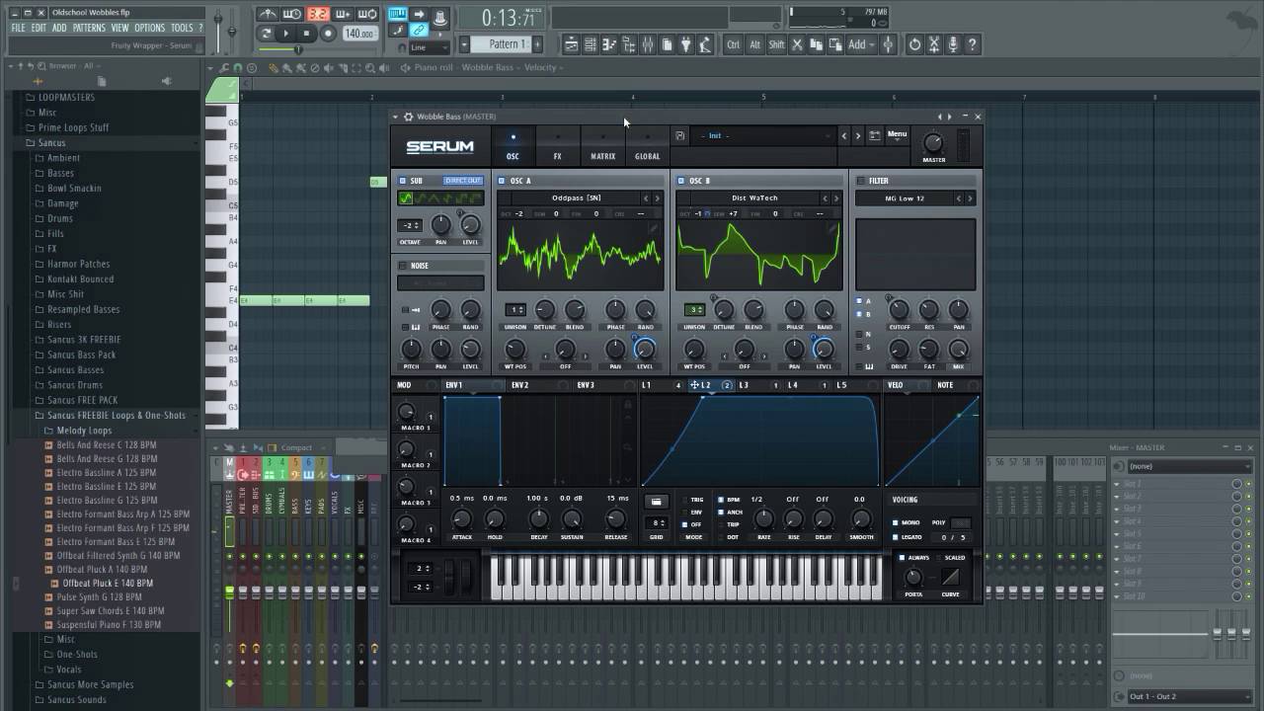Click piano roll magnet snap icon
The height and width of the screenshot is (711, 1264).
[238, 67]
